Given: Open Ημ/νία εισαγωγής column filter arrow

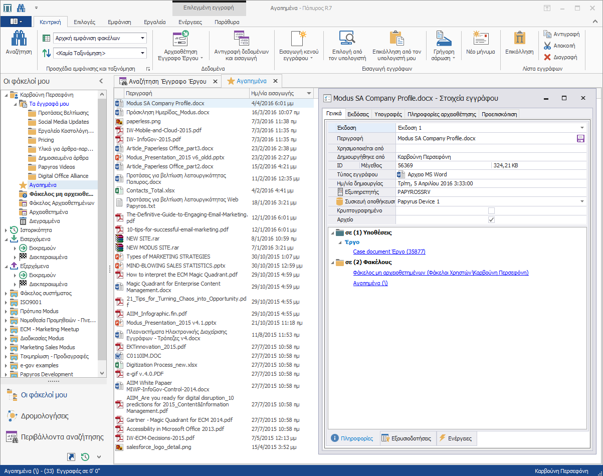Looking at the screenshot, I should coord(308,93).
